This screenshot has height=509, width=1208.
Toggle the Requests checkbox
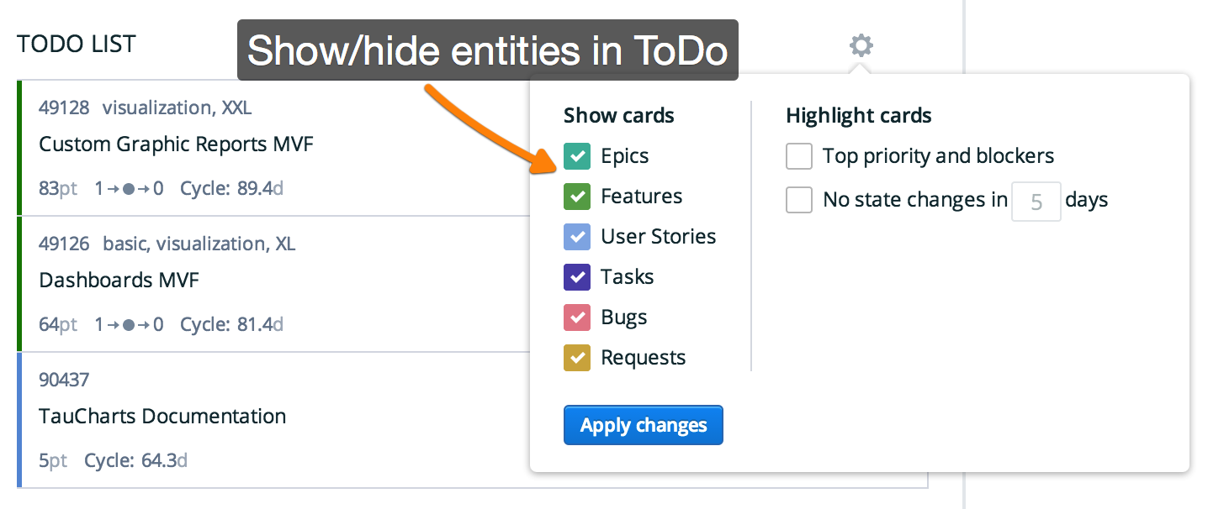click(577, 358)
